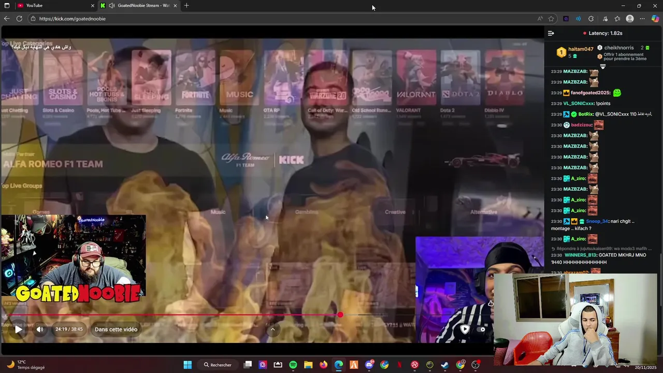The image size is (663, 373).
Task: Open File Explorer from the taskbar
Action: [x=308, y=365]
